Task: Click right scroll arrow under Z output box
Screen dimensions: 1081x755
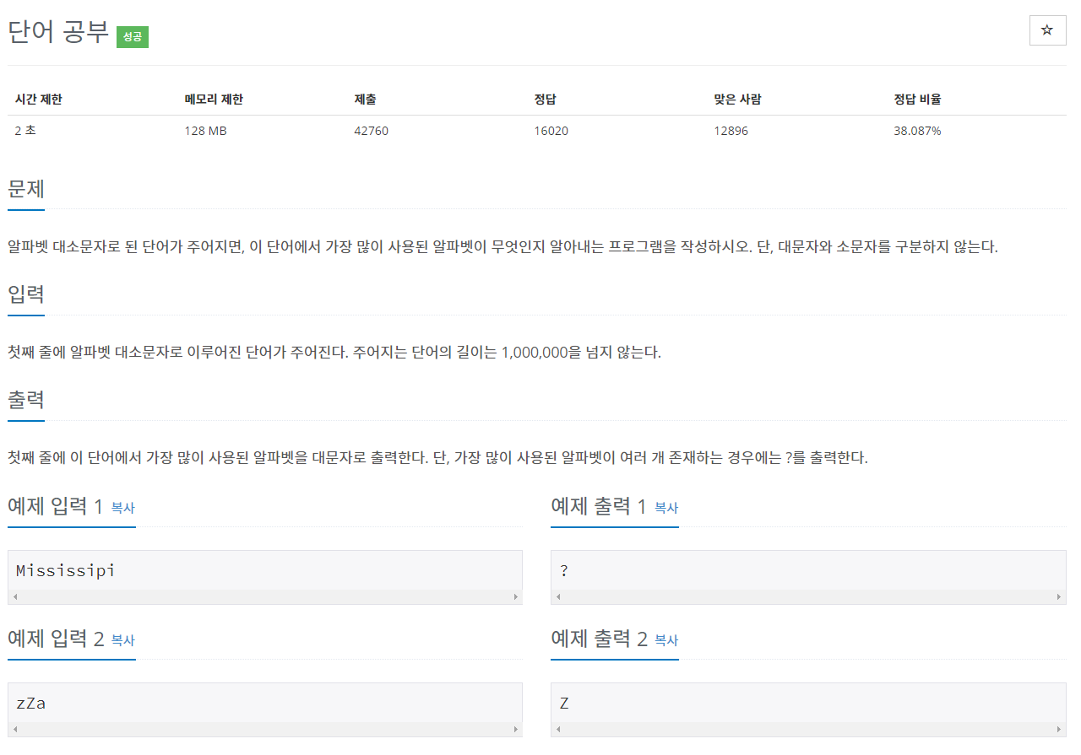Action: coord(1060,730)
